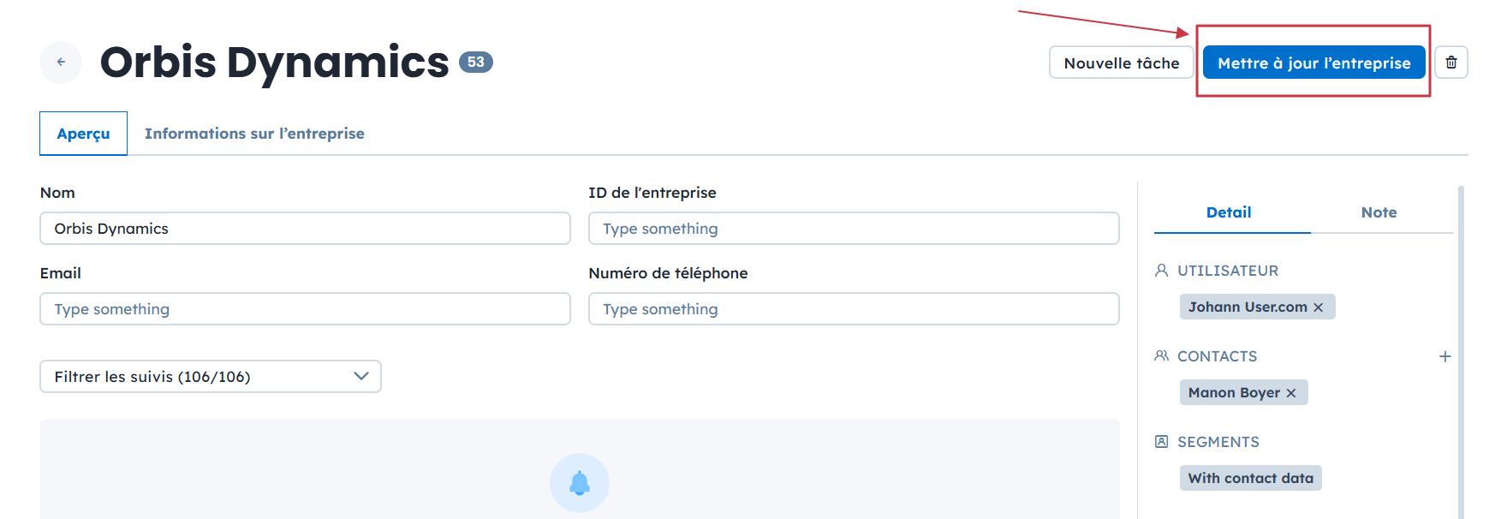Click the Nouvelle tâche button
Image resolution: width=1495 pixels, height=519 pixels.
click(x=1121, y=63)
